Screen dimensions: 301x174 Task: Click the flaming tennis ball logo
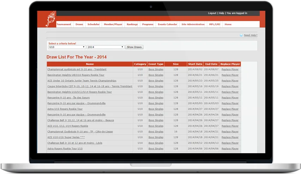51,19
